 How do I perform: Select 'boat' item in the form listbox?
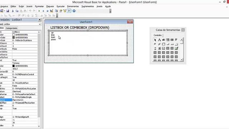pos(53,37)
